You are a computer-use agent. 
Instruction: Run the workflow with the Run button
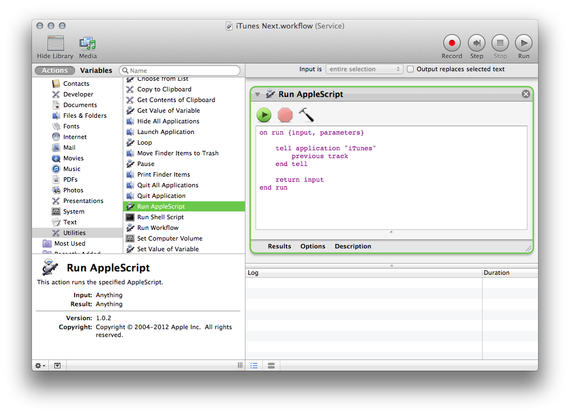point(523,43)
